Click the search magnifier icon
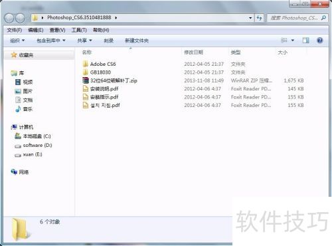332x246 pixels. pos(323,18)
